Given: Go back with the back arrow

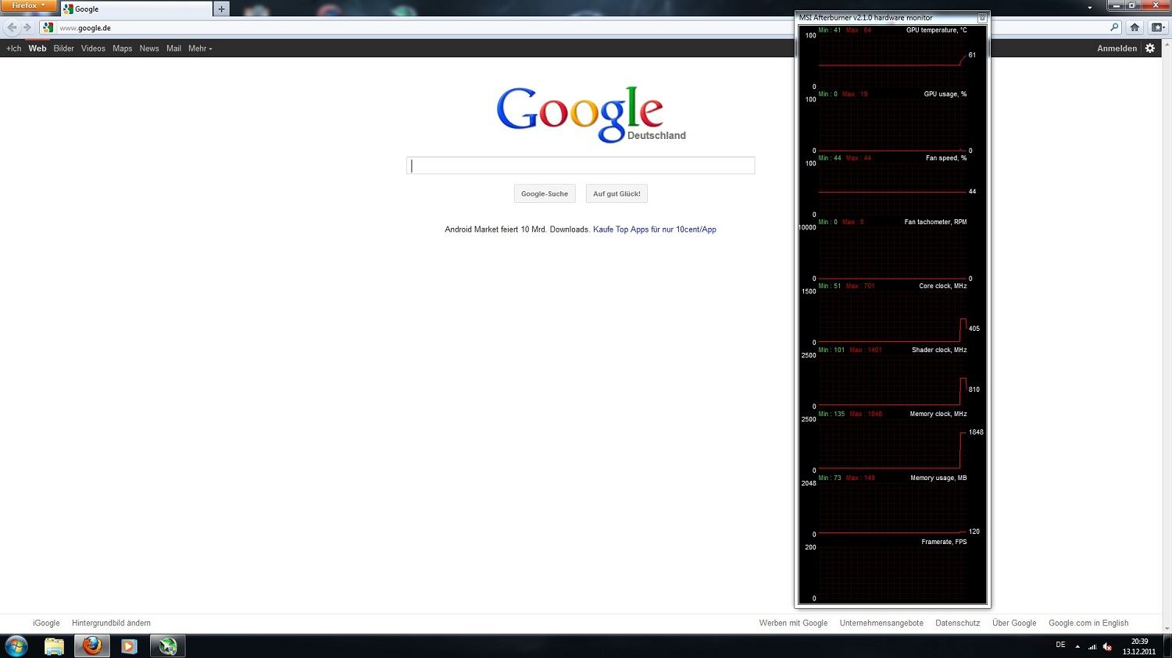Looking at the screenshot, I should click(12, 27).
